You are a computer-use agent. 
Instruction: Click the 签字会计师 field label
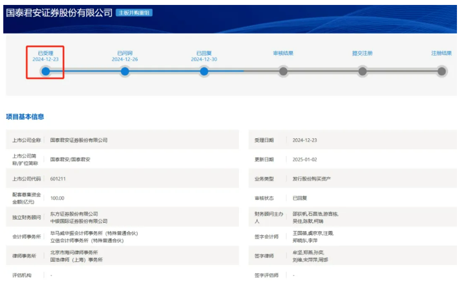point(266,236)
